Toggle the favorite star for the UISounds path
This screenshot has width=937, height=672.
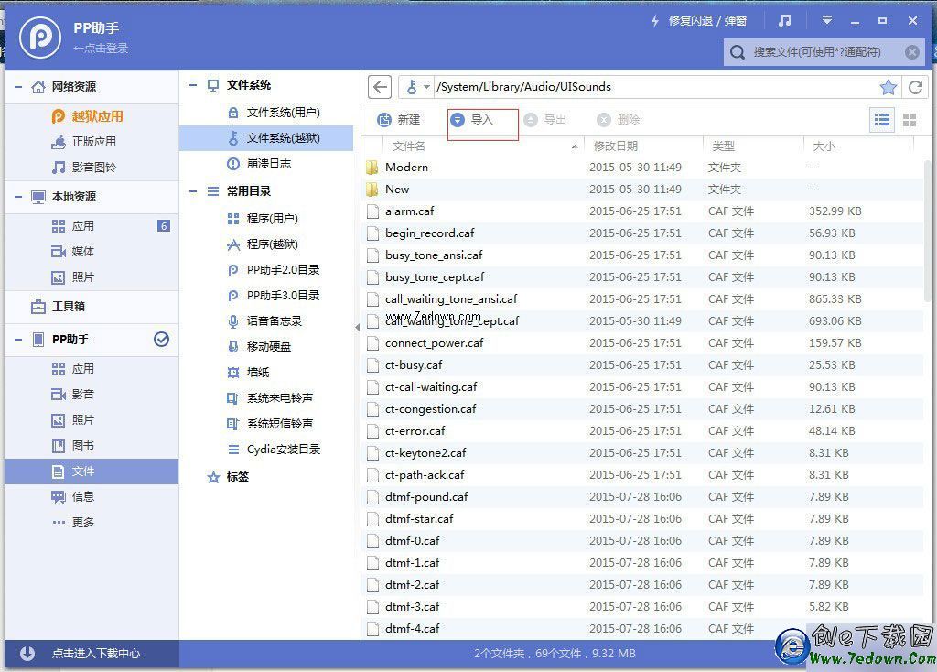[889, 86]
